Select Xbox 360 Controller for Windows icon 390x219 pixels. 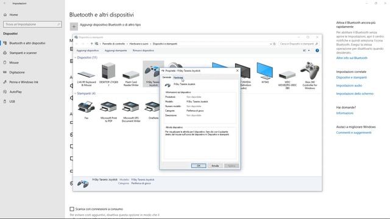coord(310,75)
